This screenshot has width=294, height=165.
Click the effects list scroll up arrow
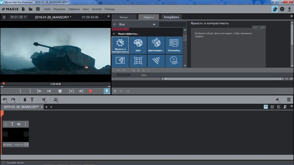point(185,30)
